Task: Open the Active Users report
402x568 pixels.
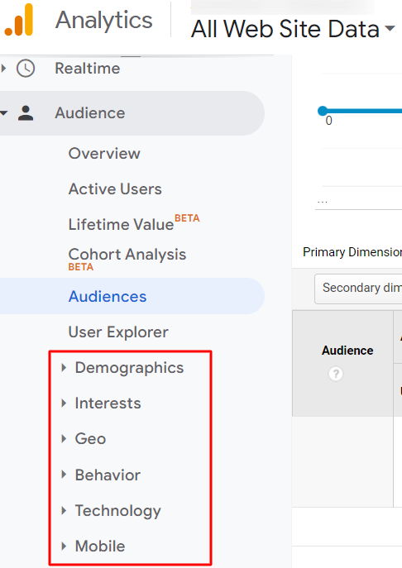Action: click(115, 189)
